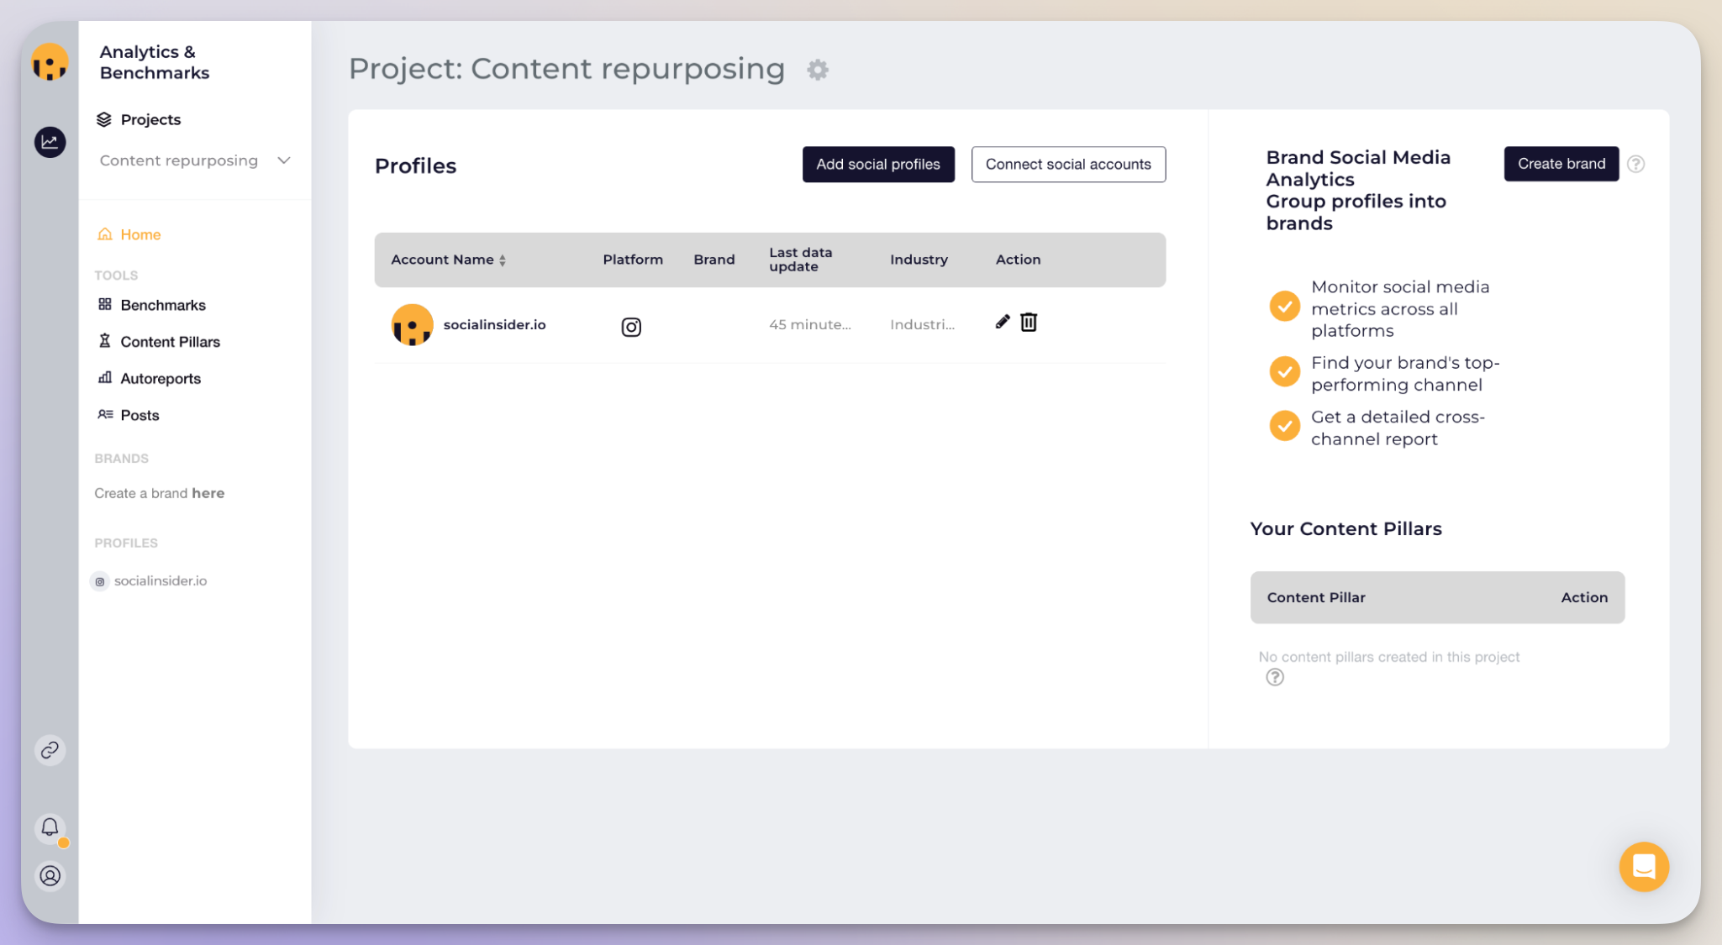The height and width of the screenshot is (945, 1722).
Task: Click Add social profiles button
Action: [x=878, y=165]
